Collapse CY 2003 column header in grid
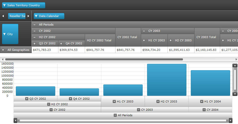The height and width of the screenshot is (124, 238). pos(144,31)
